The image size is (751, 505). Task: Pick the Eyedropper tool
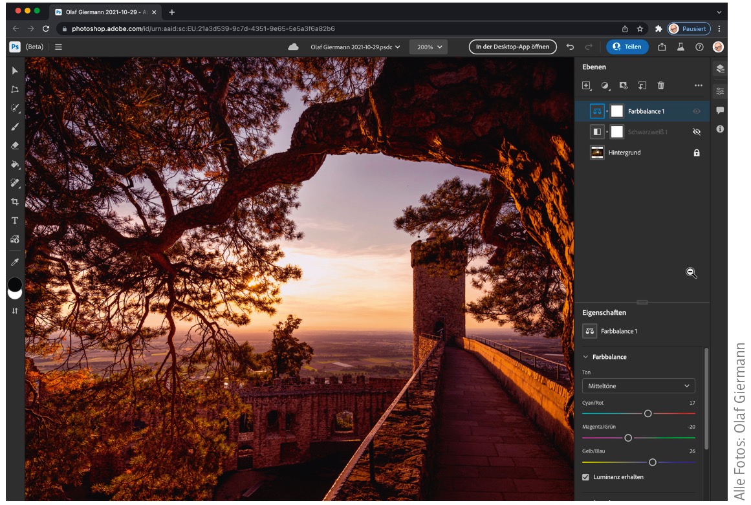click(15, 262)
